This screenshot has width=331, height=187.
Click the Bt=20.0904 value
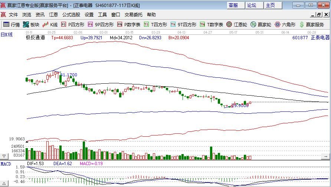[x=179, y=38]
